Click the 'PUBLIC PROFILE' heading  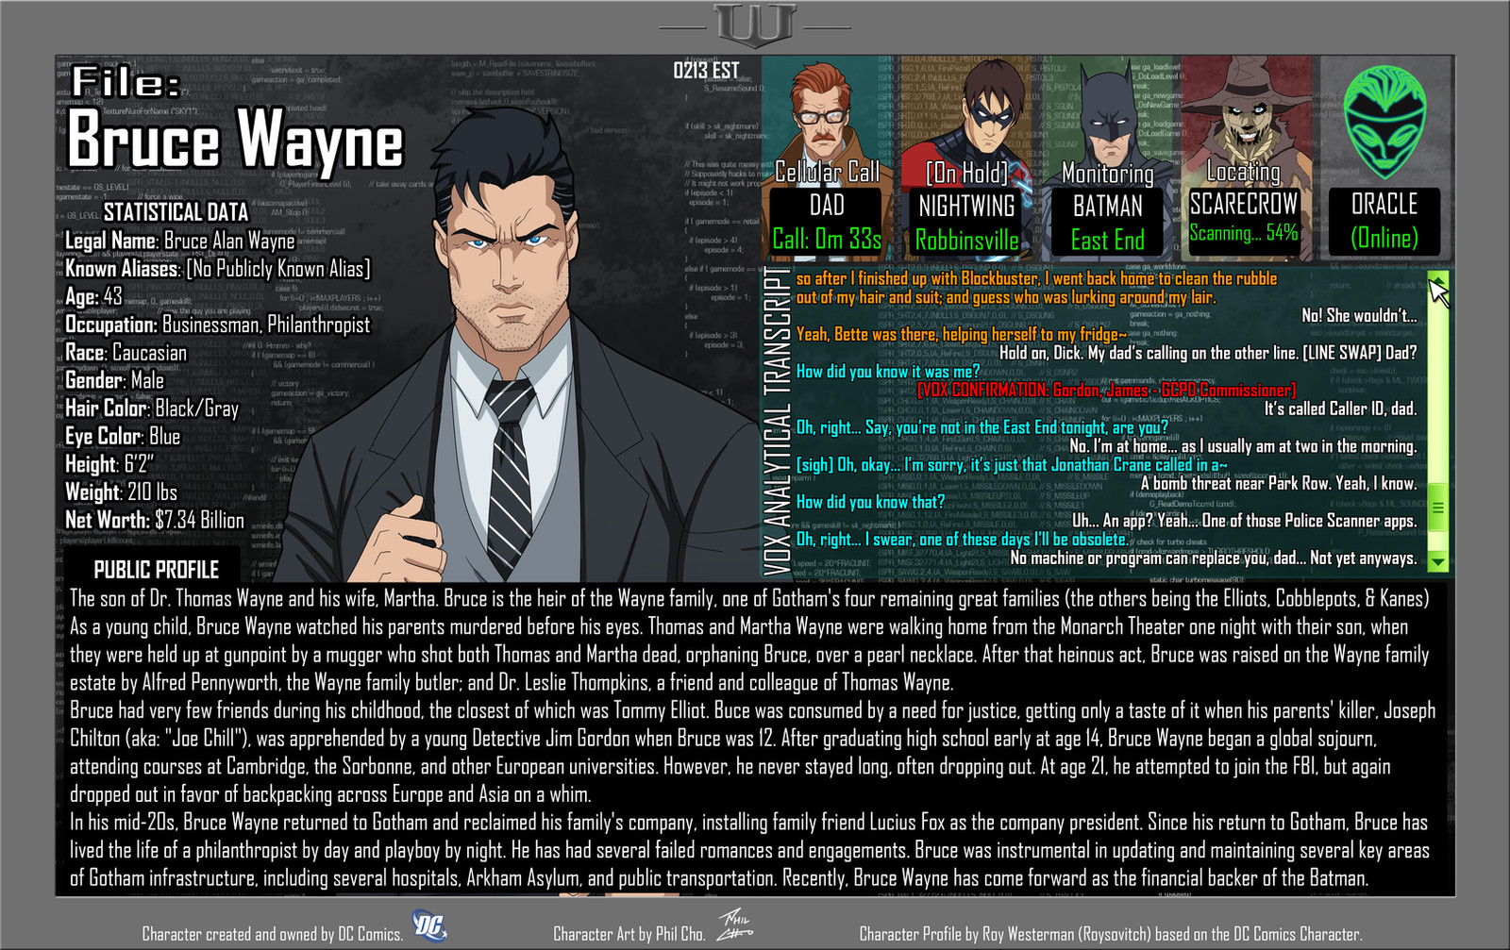(156, 570)
